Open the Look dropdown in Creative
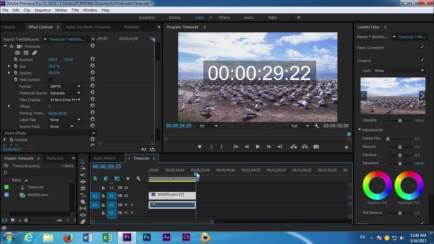The height and width of the screenshot is (244, 434). click(x=399, y=70)
